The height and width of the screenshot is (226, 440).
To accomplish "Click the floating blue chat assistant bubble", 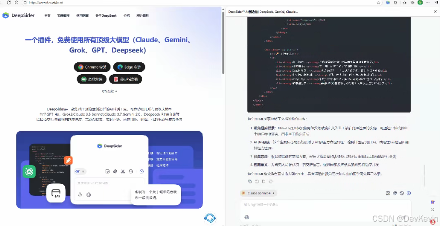I will point(209,218).
